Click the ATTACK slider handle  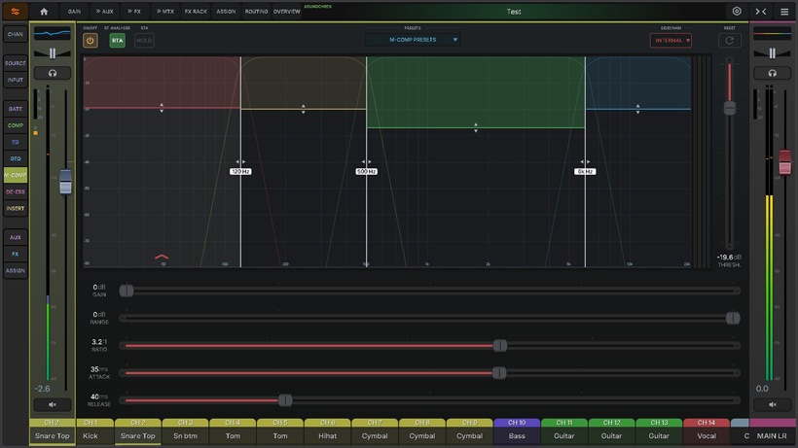tap(499, 373)
